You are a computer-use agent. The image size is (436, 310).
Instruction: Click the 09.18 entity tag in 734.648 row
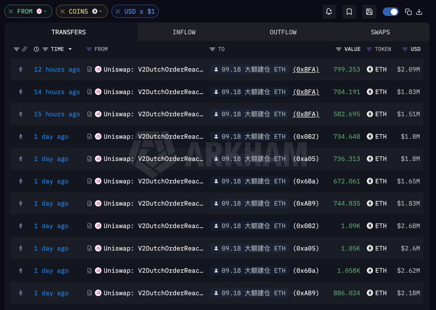pos(249,137)
